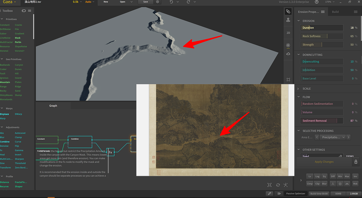Click the Open button

point(122,2)
